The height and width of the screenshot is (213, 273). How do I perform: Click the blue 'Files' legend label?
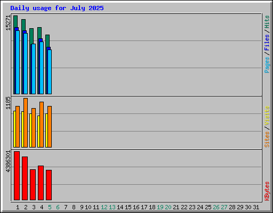coord(267,42)
